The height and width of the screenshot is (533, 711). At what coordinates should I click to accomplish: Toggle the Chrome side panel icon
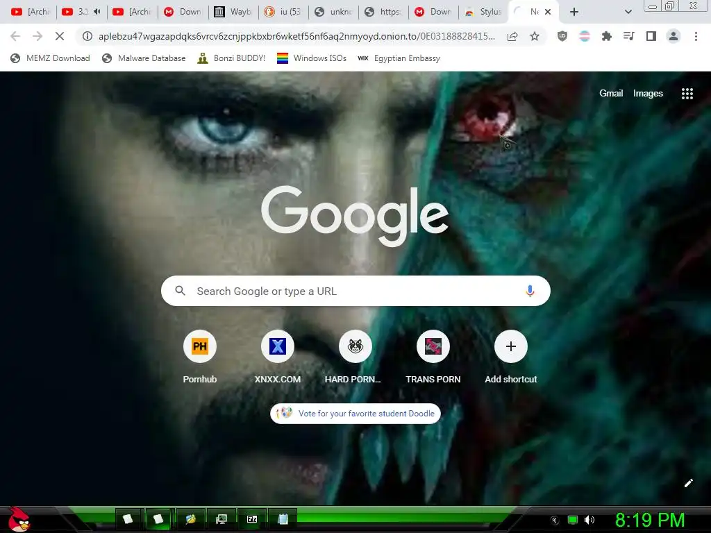pos(651,36)
